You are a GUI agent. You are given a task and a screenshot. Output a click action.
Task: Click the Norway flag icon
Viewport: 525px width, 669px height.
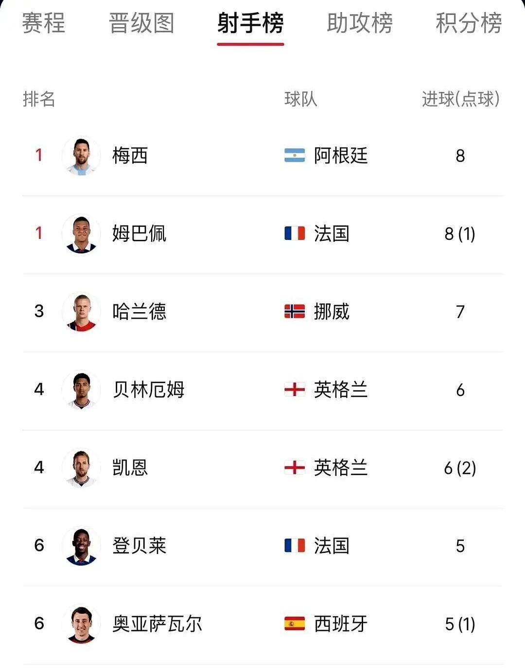[295, 311]
